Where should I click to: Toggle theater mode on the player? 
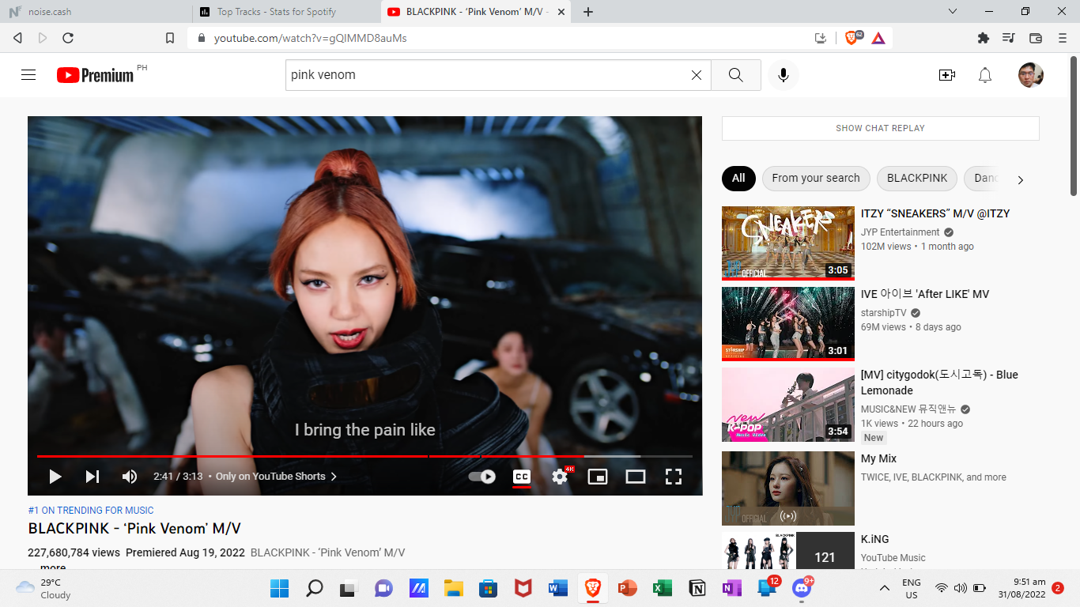636,477
